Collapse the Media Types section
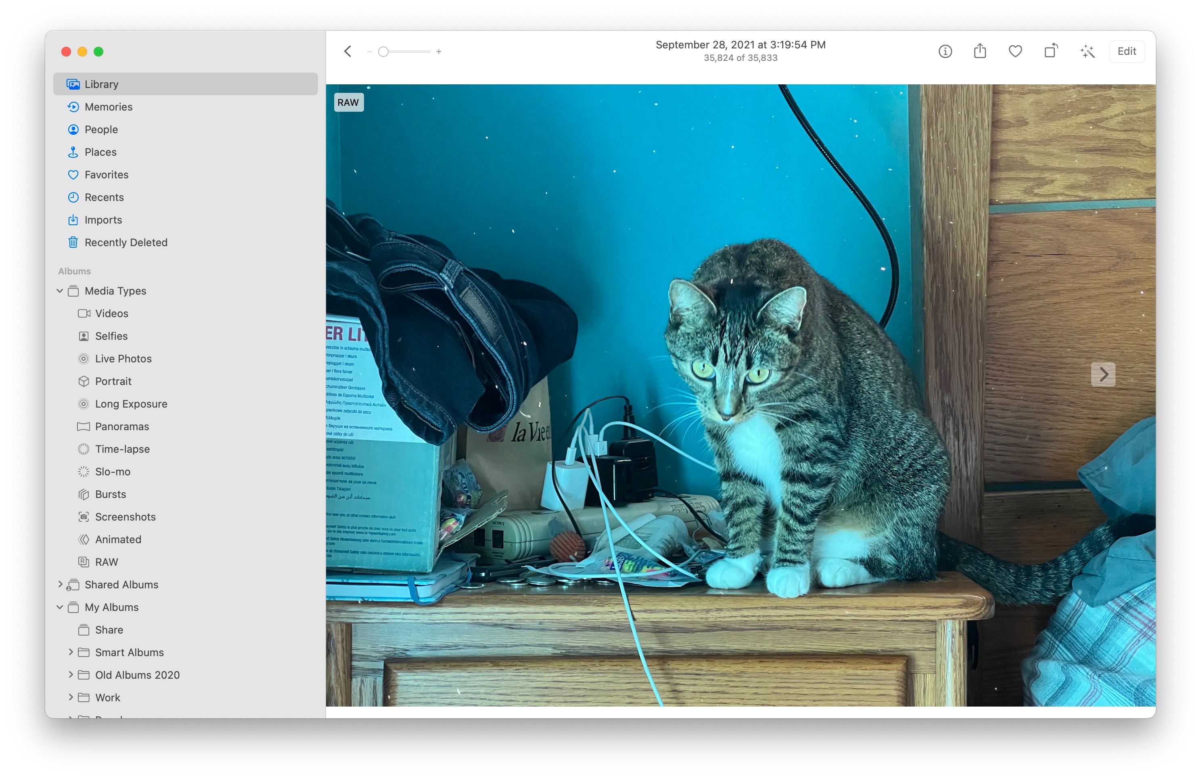This screenshot has width=1201, height=778. coord(60,291)
